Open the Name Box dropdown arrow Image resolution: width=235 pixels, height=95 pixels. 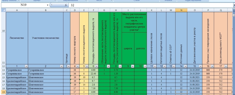click(x=48, y=5)
